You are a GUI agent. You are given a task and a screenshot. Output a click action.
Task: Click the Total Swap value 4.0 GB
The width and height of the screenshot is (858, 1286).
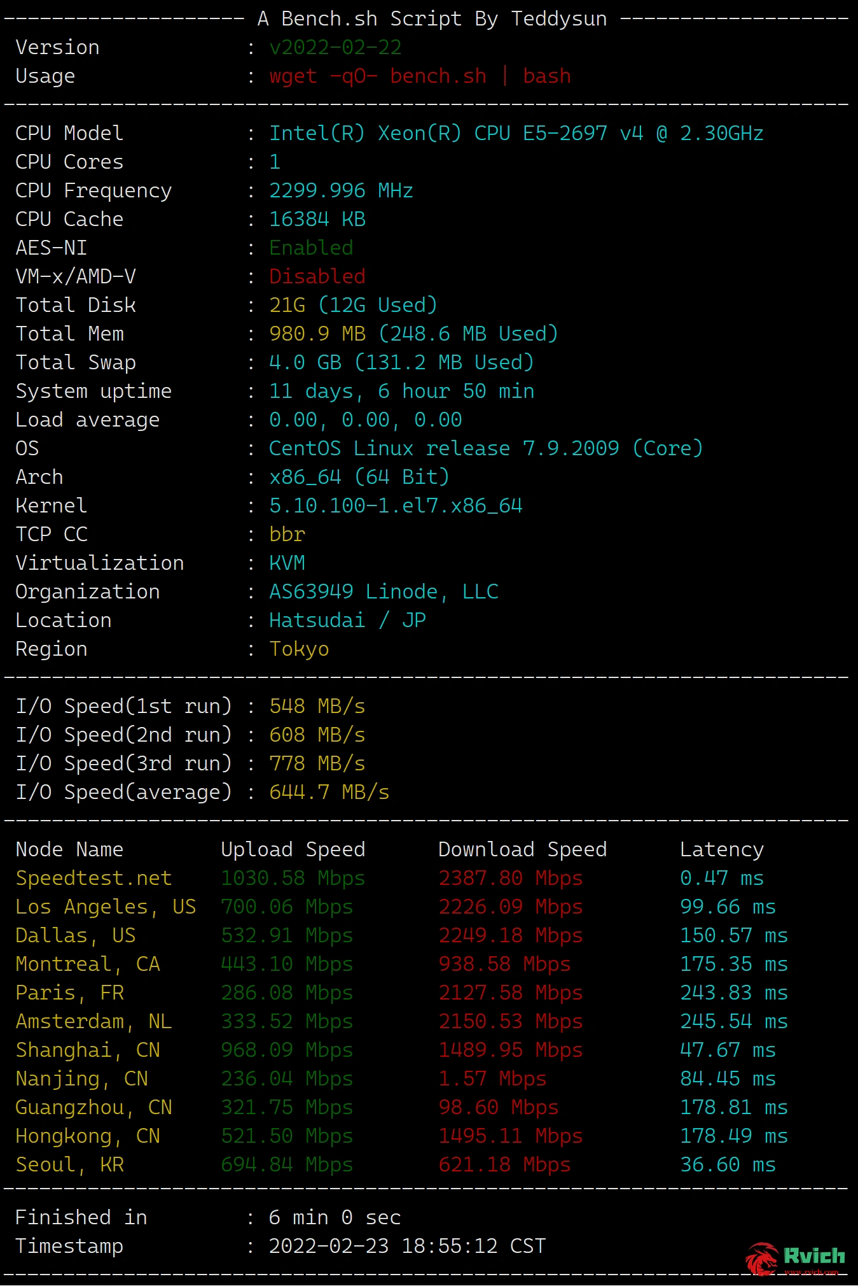click(x=305, y=362)
